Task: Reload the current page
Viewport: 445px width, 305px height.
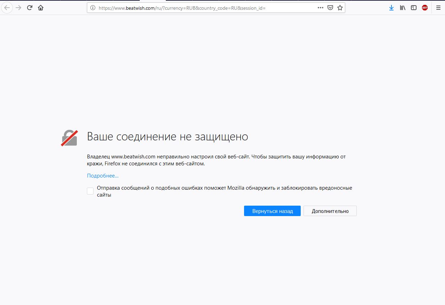Action: tap(30, 8)
